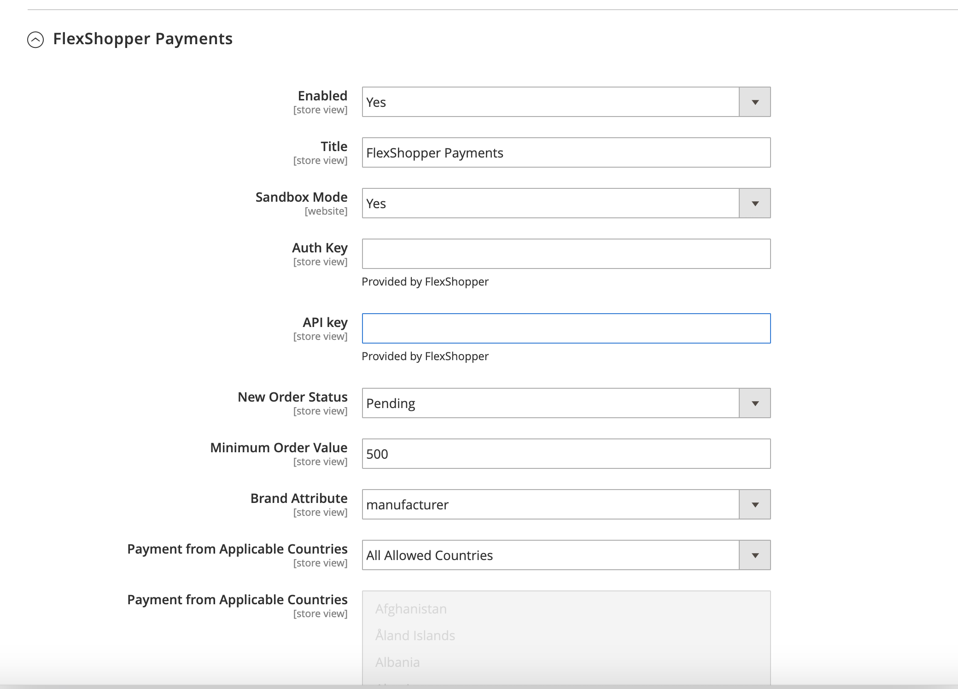Image resolution: width=958 pixels, height=689 pixels.
Task: Click the Brand Attribute label
Action: [x=299, y=498]
